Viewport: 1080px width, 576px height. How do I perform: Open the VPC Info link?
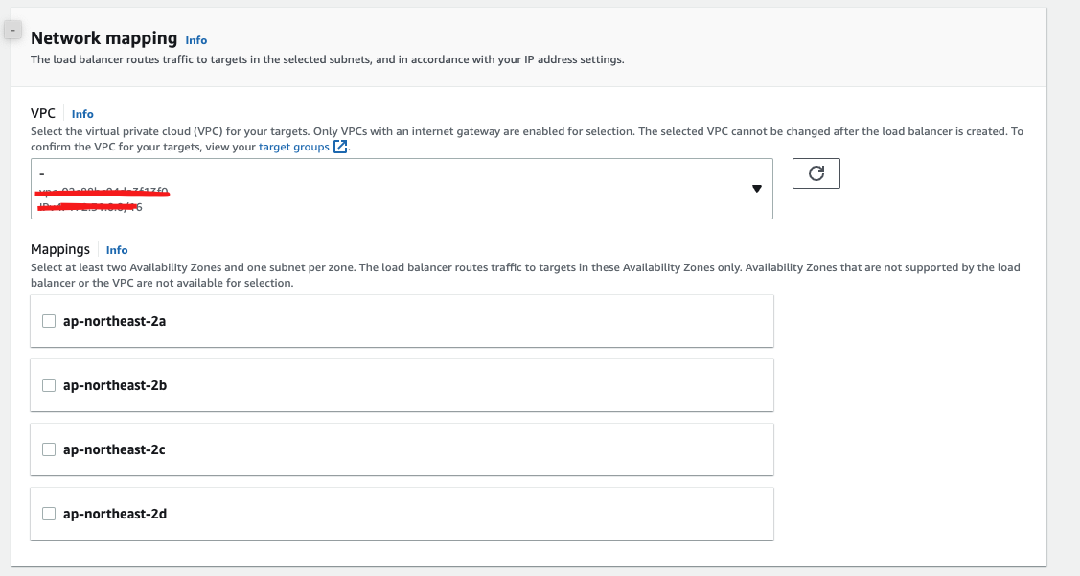click(x=82, y=114)
